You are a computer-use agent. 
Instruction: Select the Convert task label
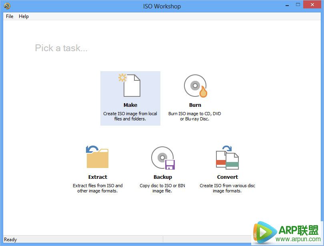[x=228, y=177]
